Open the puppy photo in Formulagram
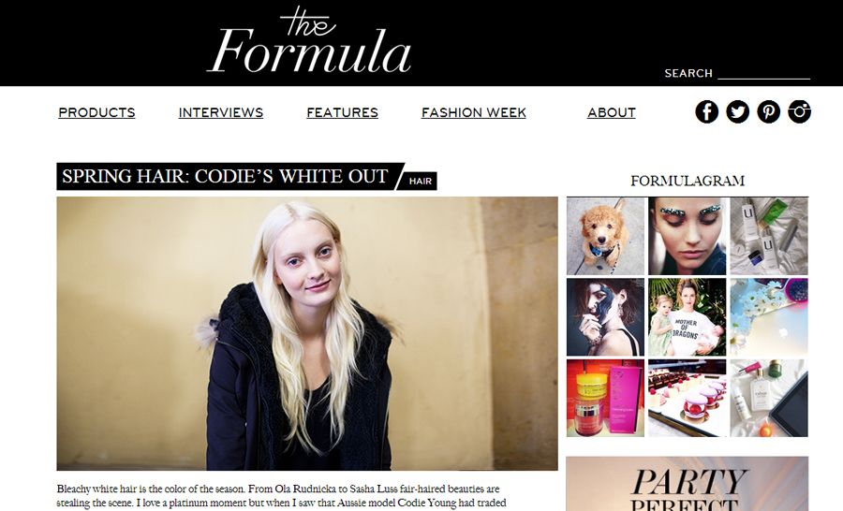This screenshot has height=511, width=843. pyautogui.click(x=605, y=237)
